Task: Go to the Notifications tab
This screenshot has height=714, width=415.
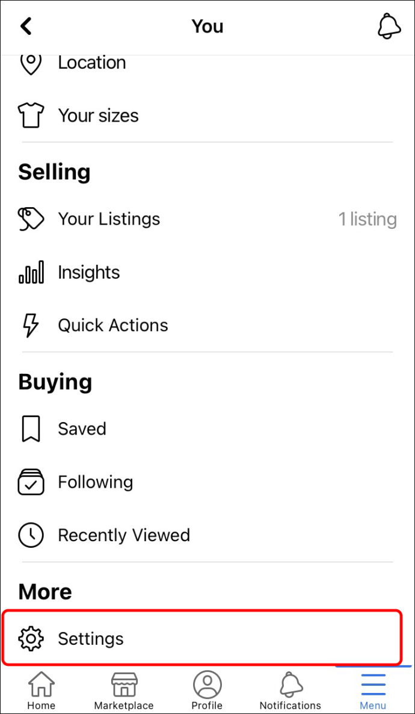Action: 290,691
